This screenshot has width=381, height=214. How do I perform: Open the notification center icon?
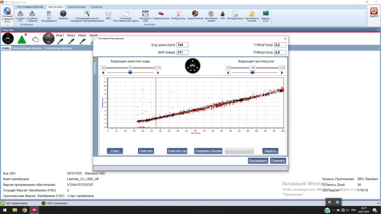tap(375, 210)
